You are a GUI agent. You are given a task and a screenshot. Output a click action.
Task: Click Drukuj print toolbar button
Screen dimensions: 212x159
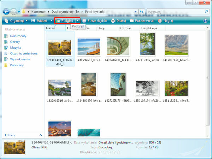point(118,21)
